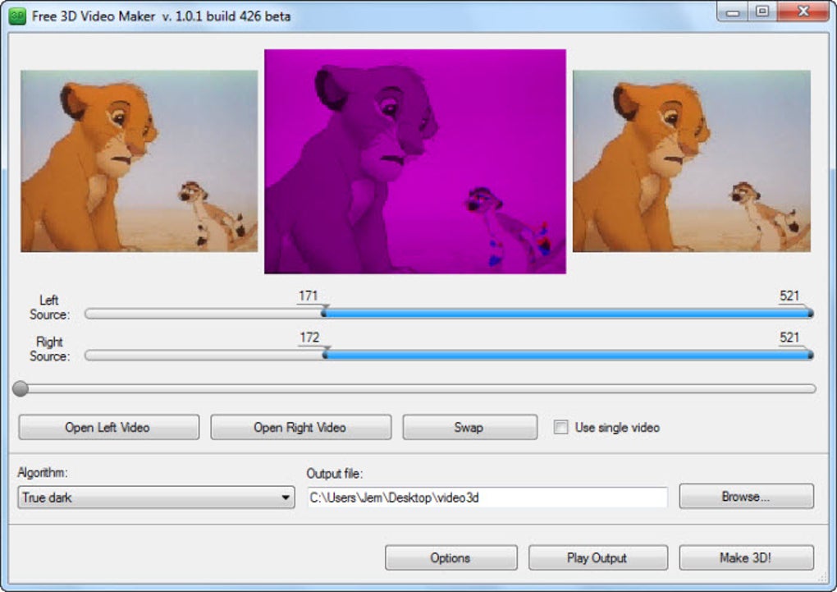The width and height of the screenshot is (837, 592).
Task: Maximize the Free 3D Video Maker window
Action: pos(762,11)
